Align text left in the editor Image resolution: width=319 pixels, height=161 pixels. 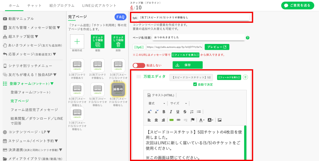(x=149, y=120)
